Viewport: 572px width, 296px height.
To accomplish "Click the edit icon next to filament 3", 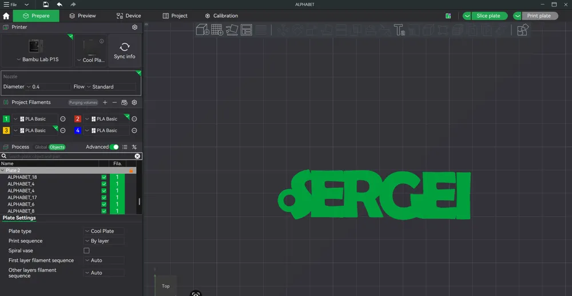I will tap(63, 130).
